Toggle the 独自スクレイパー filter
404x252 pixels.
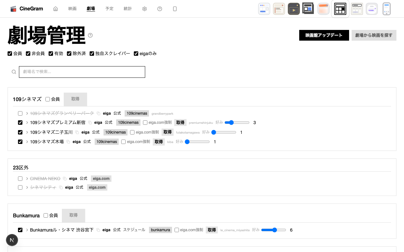92,53
